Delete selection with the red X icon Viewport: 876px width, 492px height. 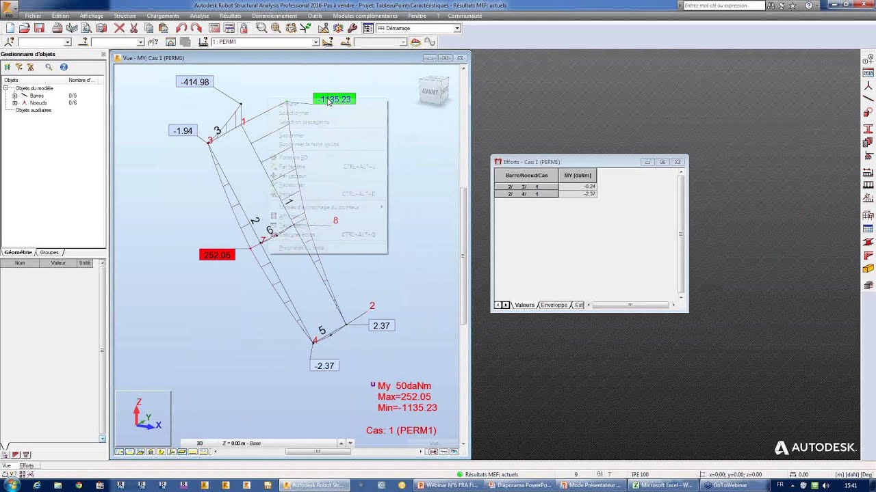[119, 28]
